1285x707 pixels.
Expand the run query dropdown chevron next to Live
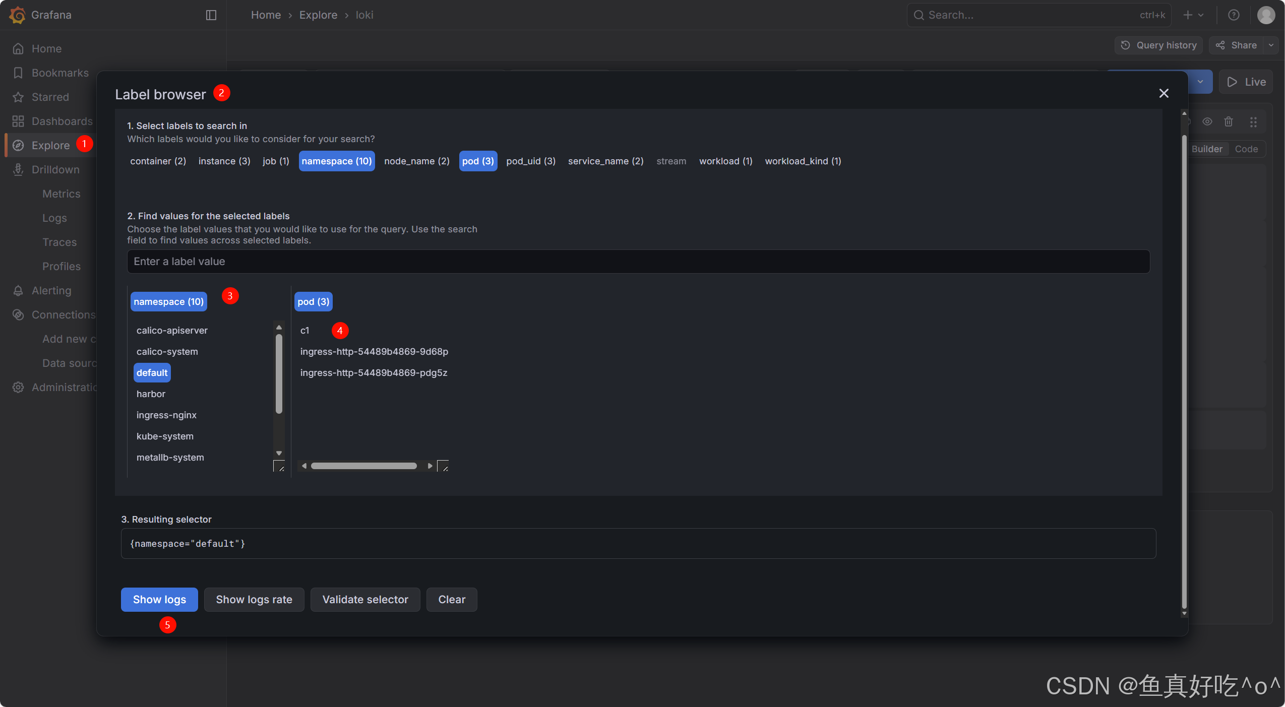(x=1200, y=82)
